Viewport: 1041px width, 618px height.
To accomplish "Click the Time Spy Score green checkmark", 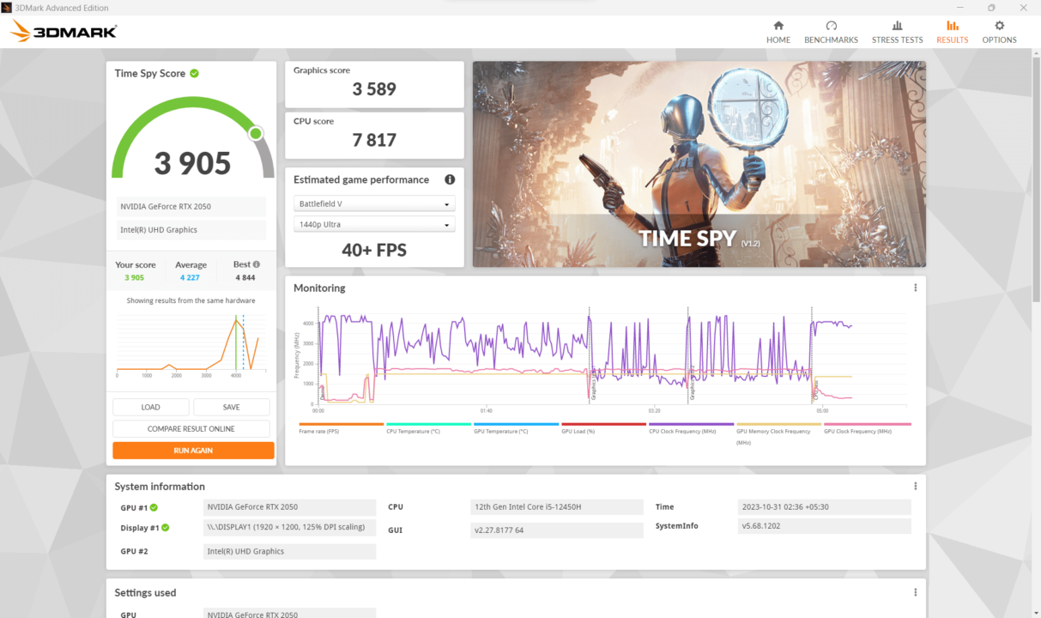I will 195,74.
